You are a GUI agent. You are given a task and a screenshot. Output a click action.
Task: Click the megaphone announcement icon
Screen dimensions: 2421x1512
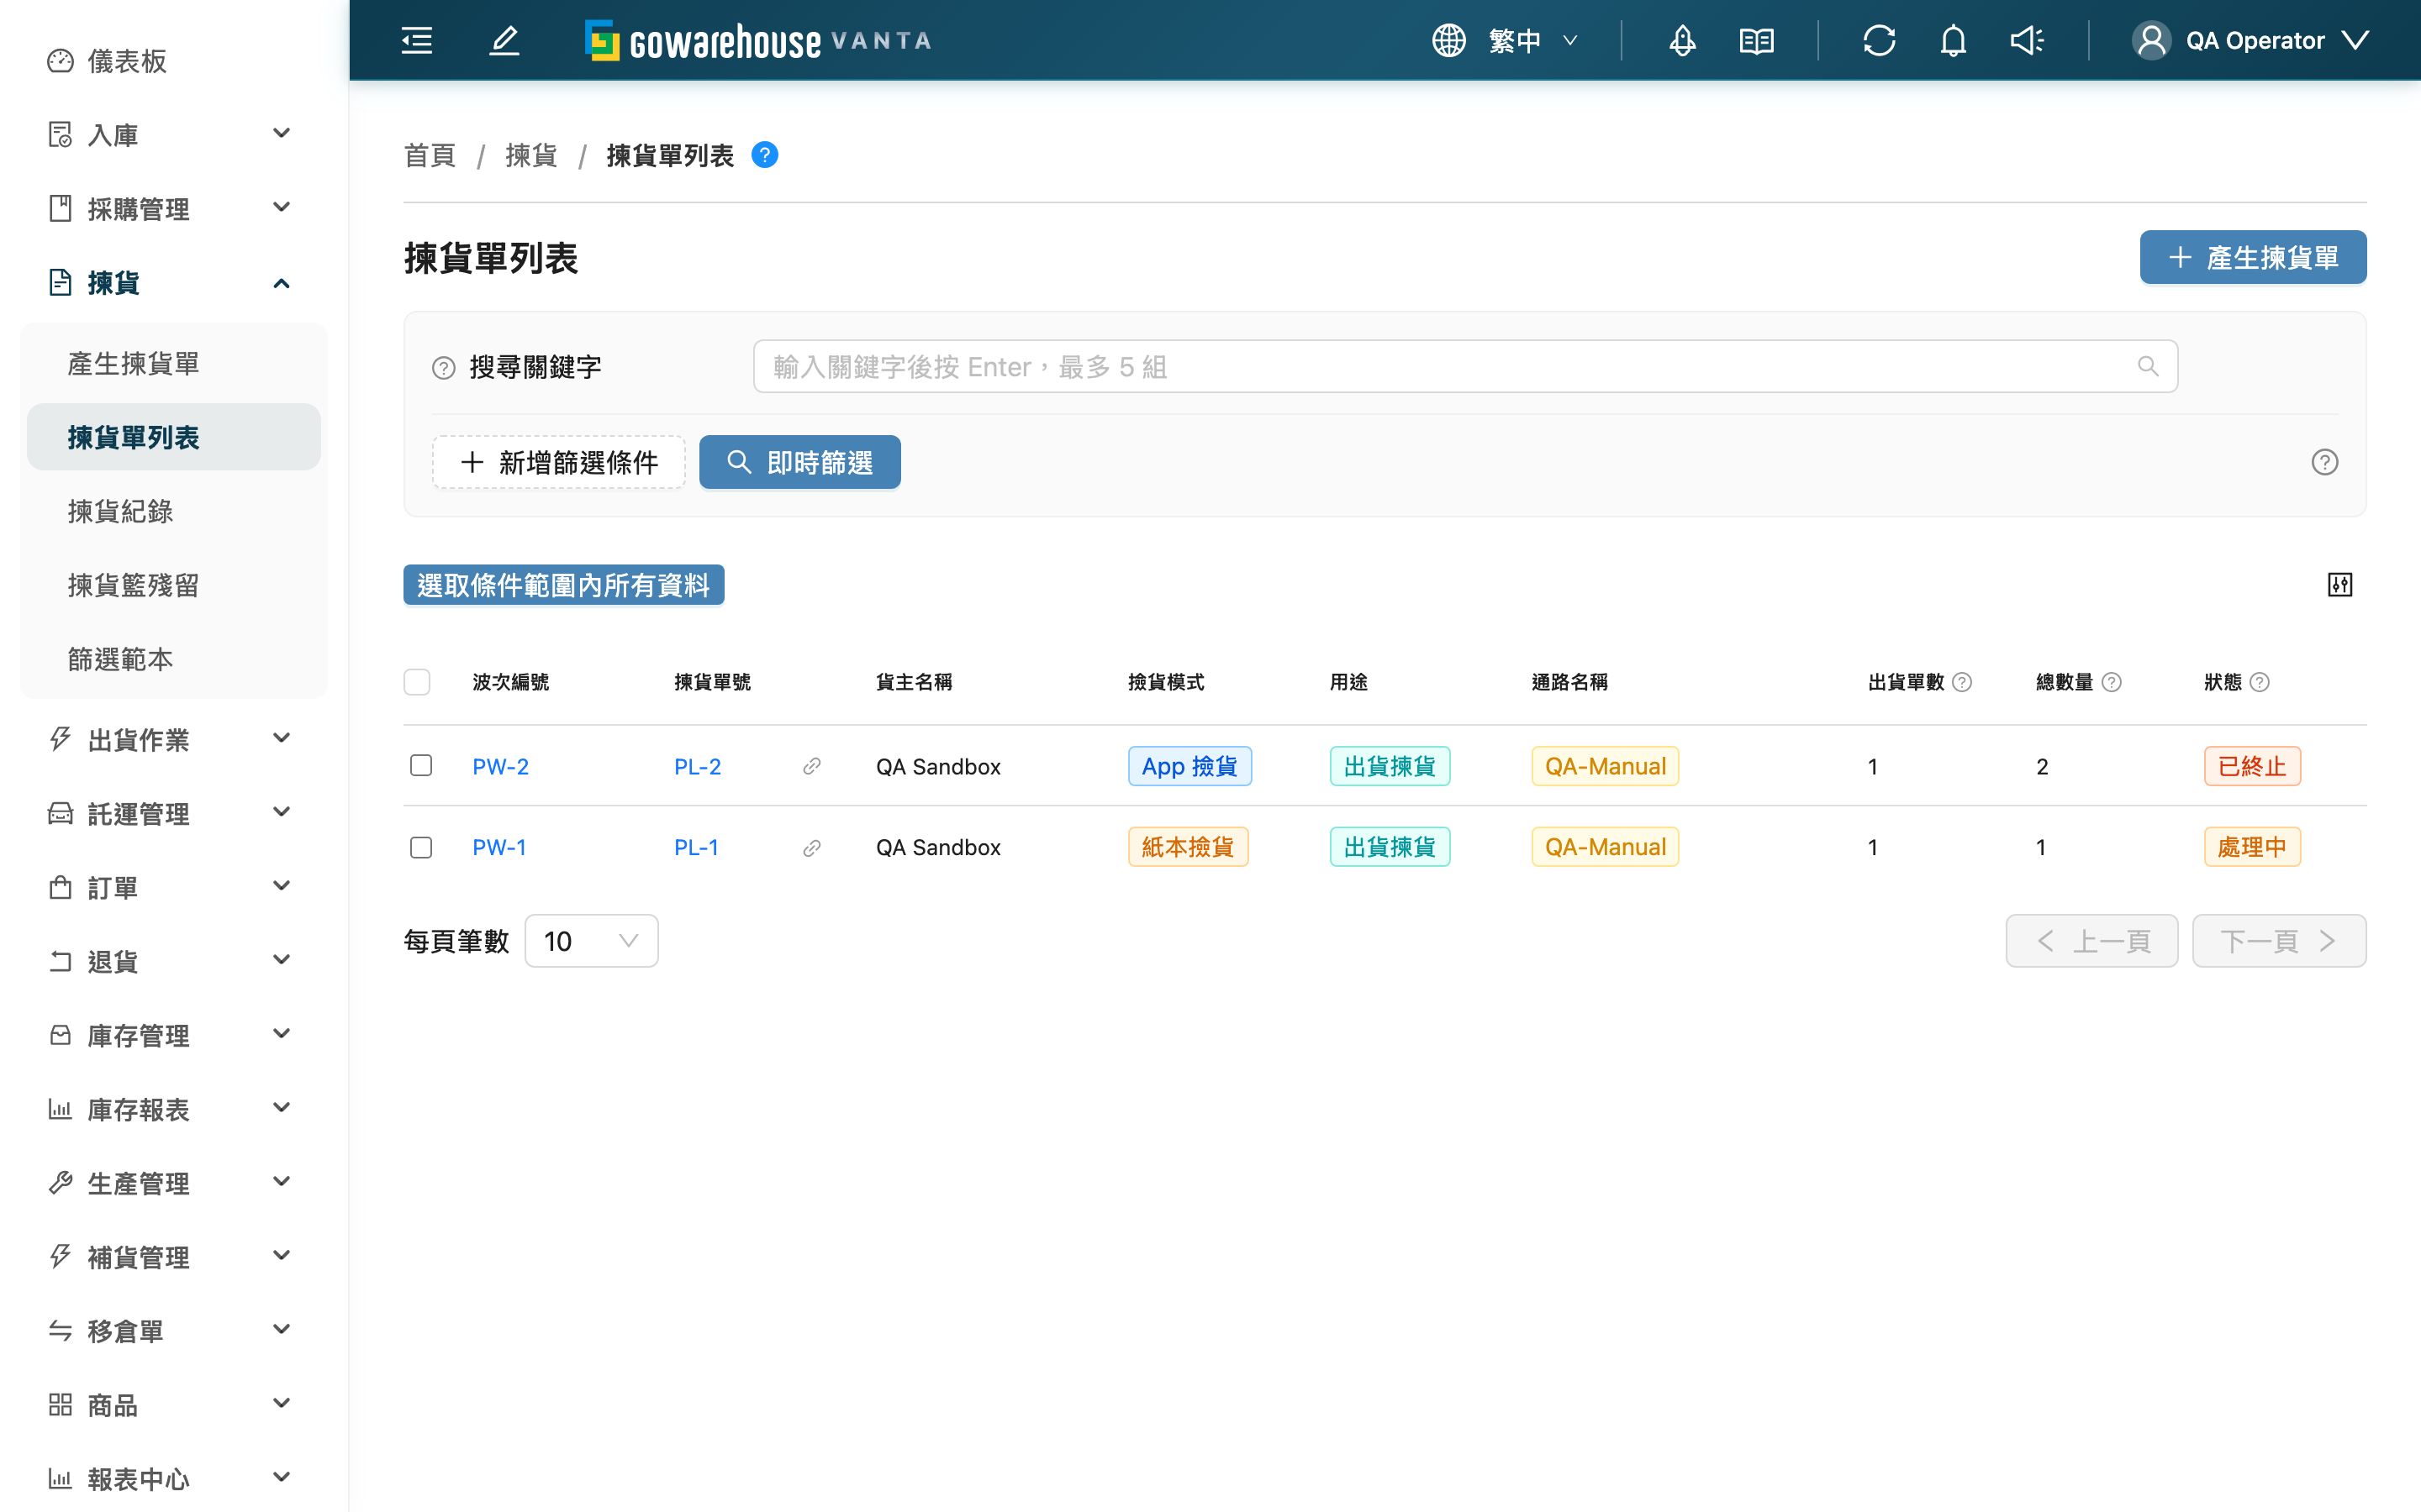(2027, 41)
